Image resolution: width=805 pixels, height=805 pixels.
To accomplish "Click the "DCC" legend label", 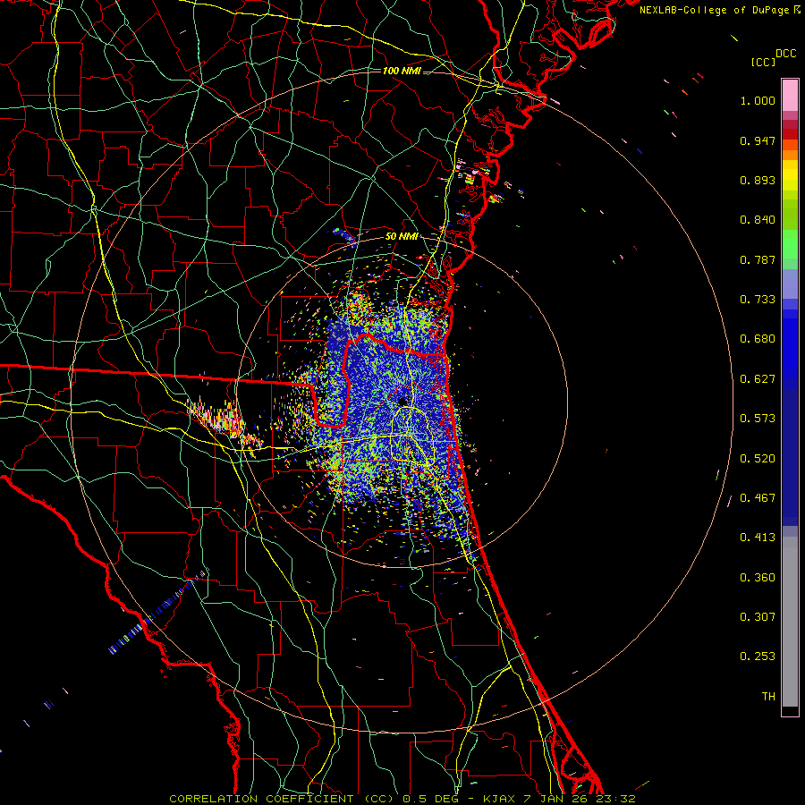I will pos(786,54).
